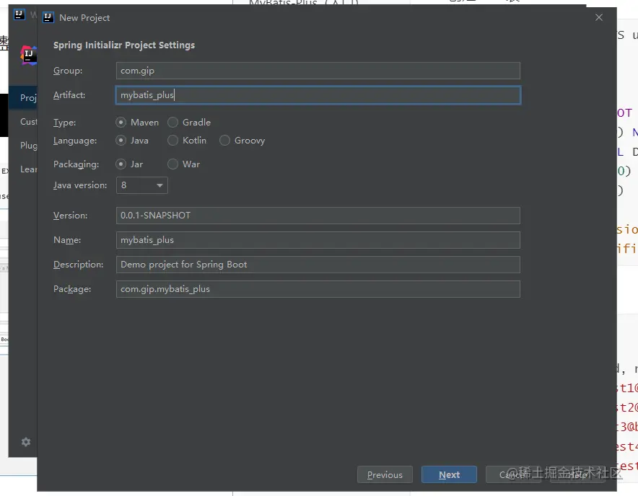Select War packaging

tap(184, 164)
